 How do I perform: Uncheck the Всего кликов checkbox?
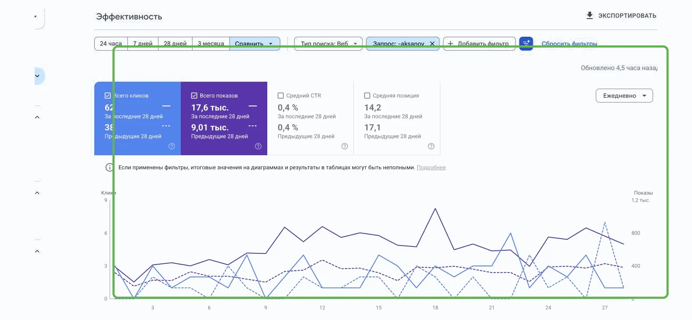[108, 96]
